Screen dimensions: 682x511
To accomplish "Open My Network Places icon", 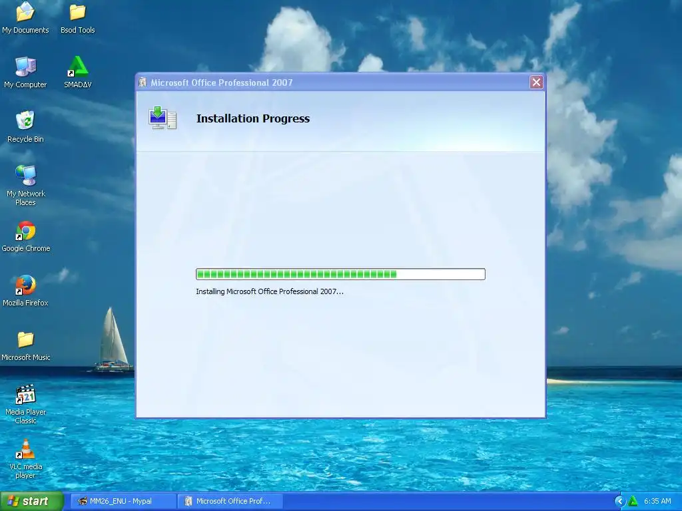I will (25, 185).
